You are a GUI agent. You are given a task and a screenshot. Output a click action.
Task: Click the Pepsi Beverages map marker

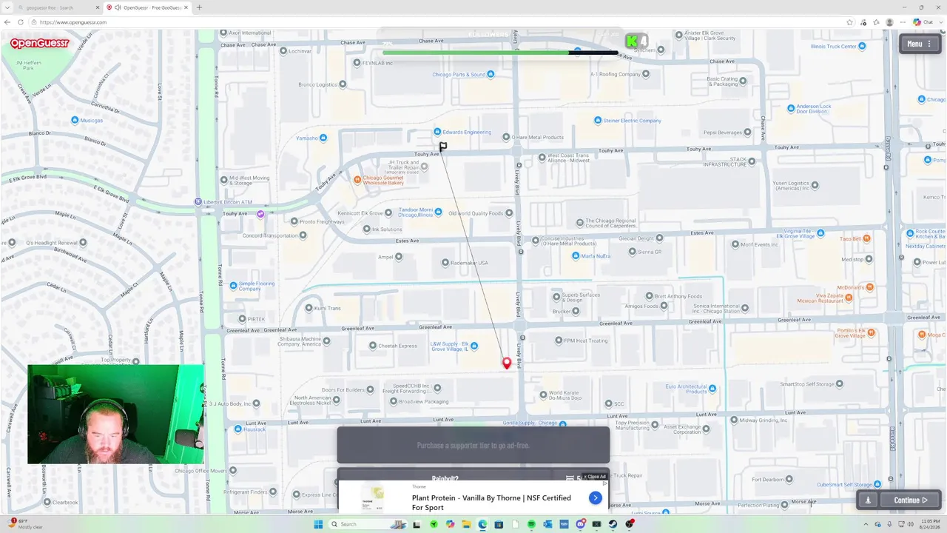pos(747,133)
